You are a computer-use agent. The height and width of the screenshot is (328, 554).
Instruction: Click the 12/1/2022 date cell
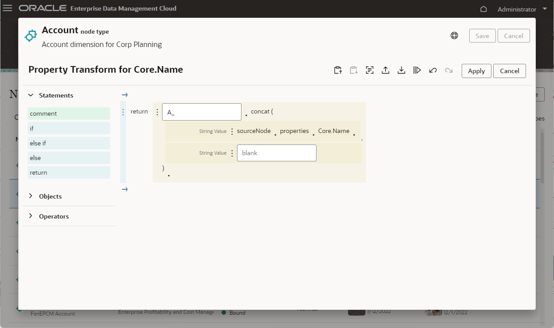(455, 312)
